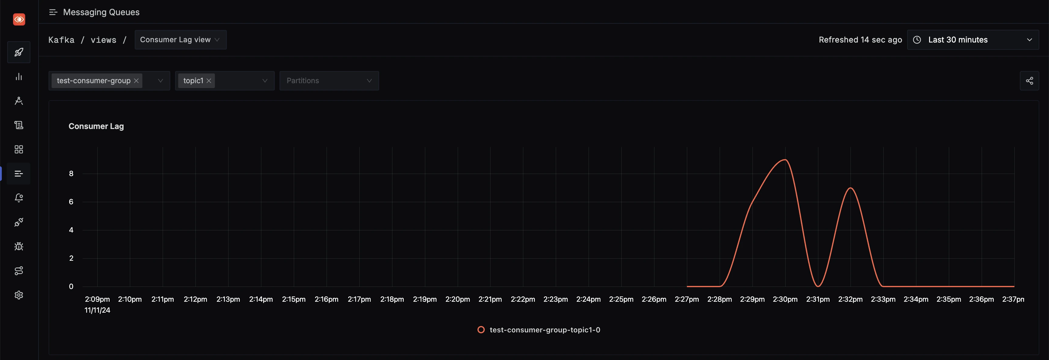The width and height of the screenshot is (1049, 360).
Task: Open the Settings gear sidebar icon
Action: pos(19,295)
